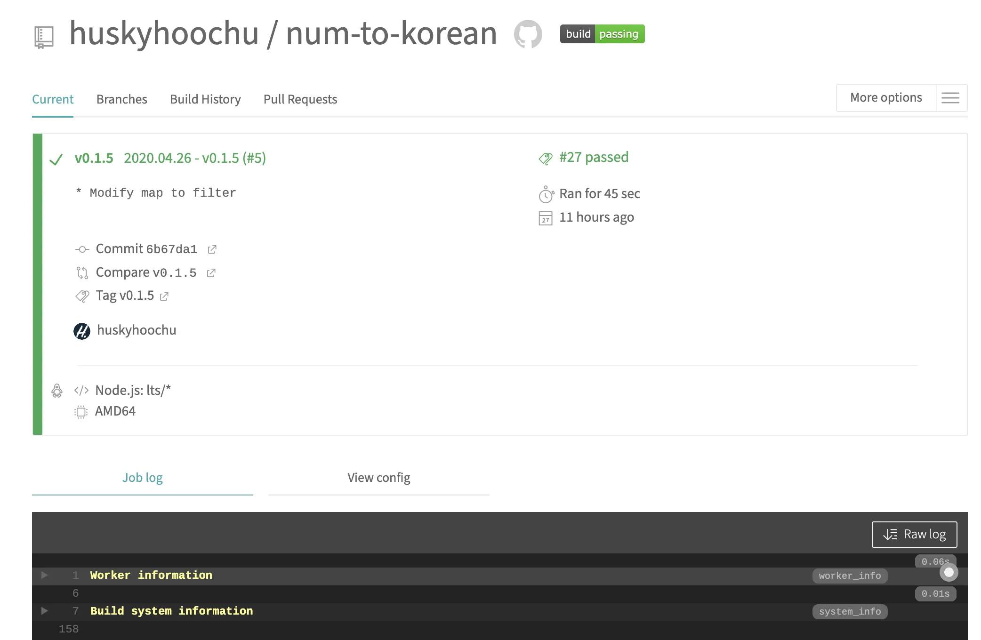Switch to the Build History tab

(205, 99)
